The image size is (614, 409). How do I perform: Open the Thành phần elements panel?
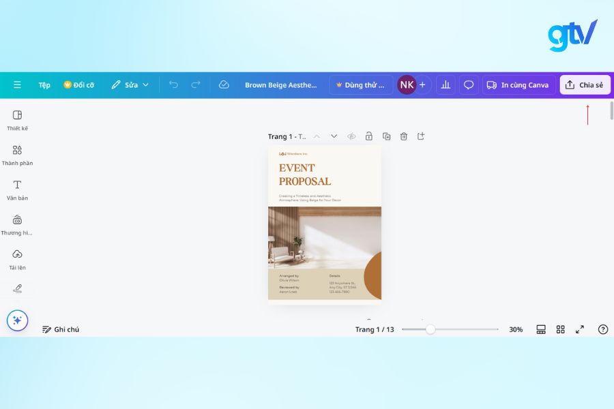click(x=17, y=154)
